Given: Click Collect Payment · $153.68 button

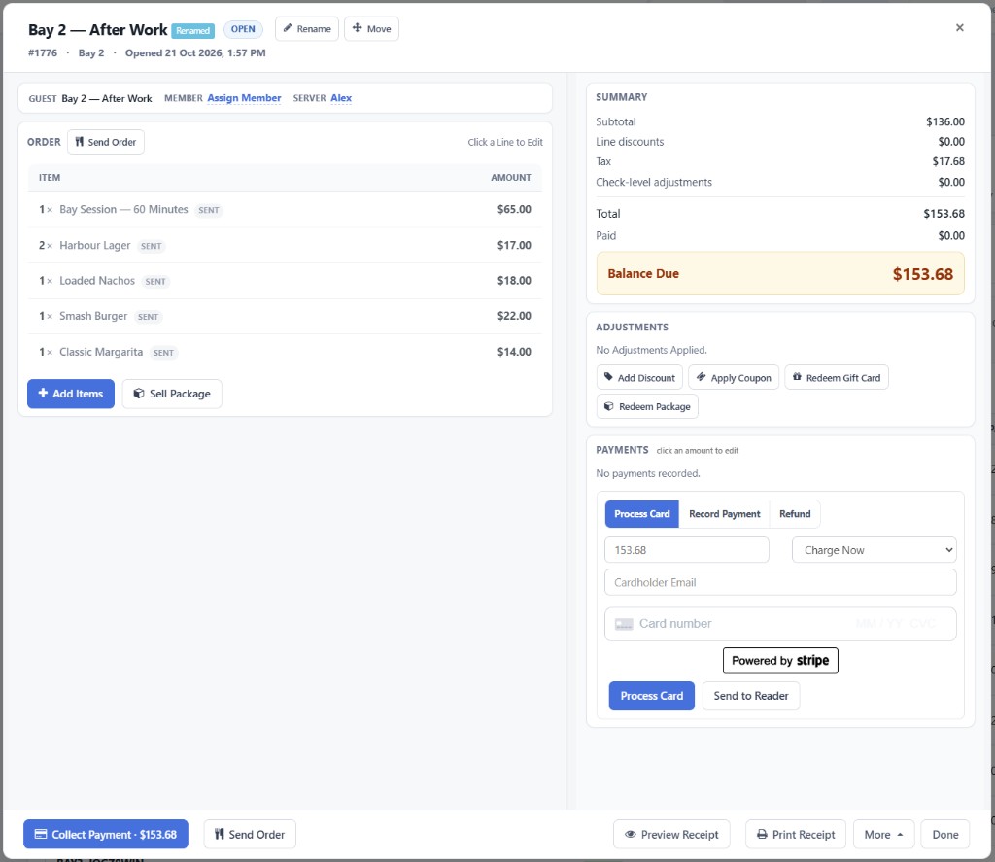Looking at the screenshot, I should [x=106, y=834].
